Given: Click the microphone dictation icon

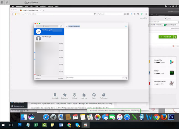Looking at the screenshot, I should point(126,78).
